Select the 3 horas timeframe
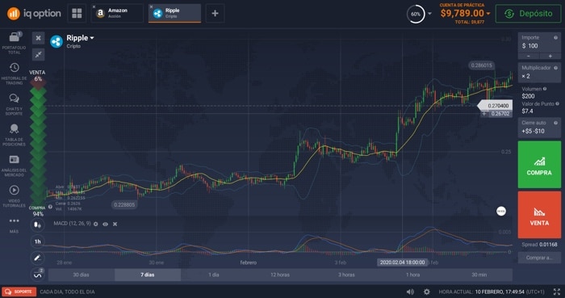This screenshot has height=298, width=565. (x=346, y=275)
